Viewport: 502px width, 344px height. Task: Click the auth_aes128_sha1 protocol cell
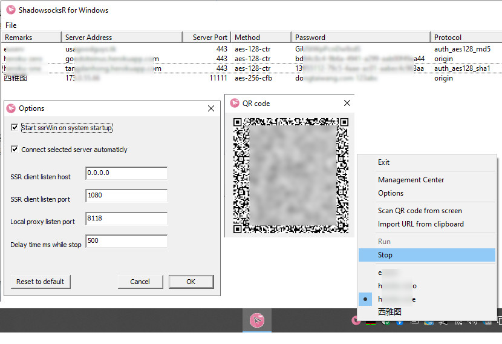pyautogui.click(x=462, y=68)
